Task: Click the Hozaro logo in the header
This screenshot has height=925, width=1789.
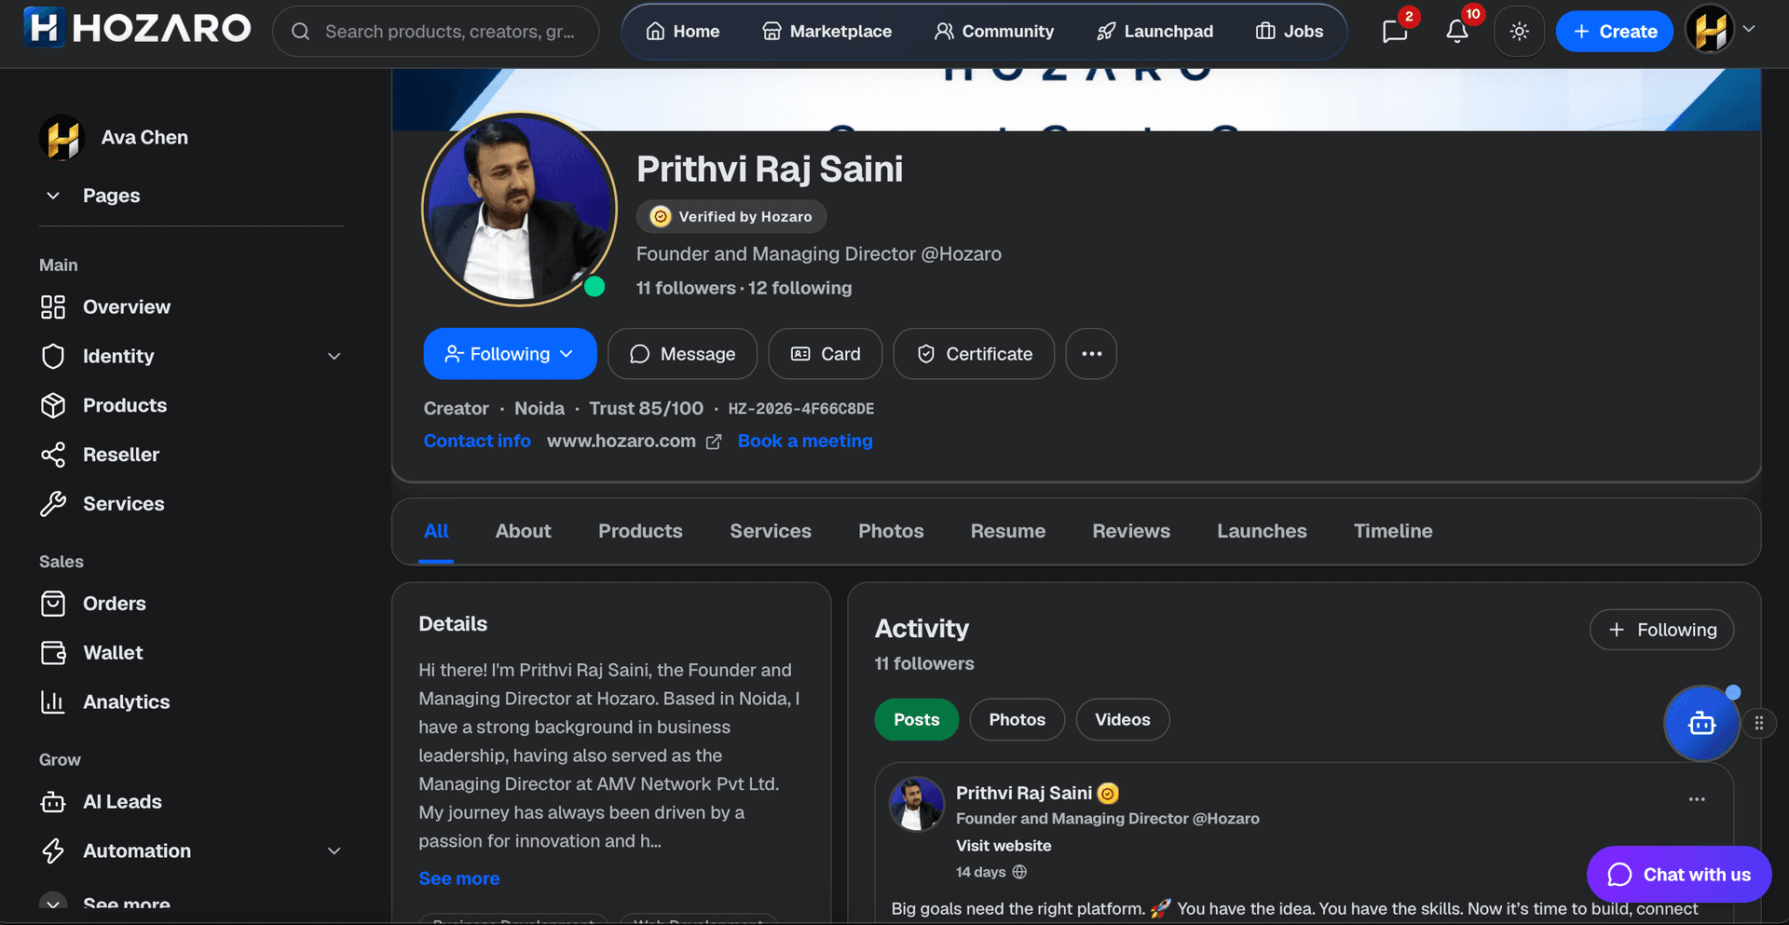Action: (137, 28)
